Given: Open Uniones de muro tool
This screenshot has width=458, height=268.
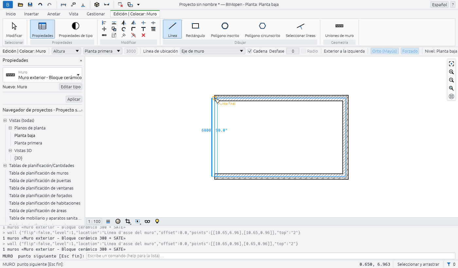Looking at the screenshot, I should point(339,29).
